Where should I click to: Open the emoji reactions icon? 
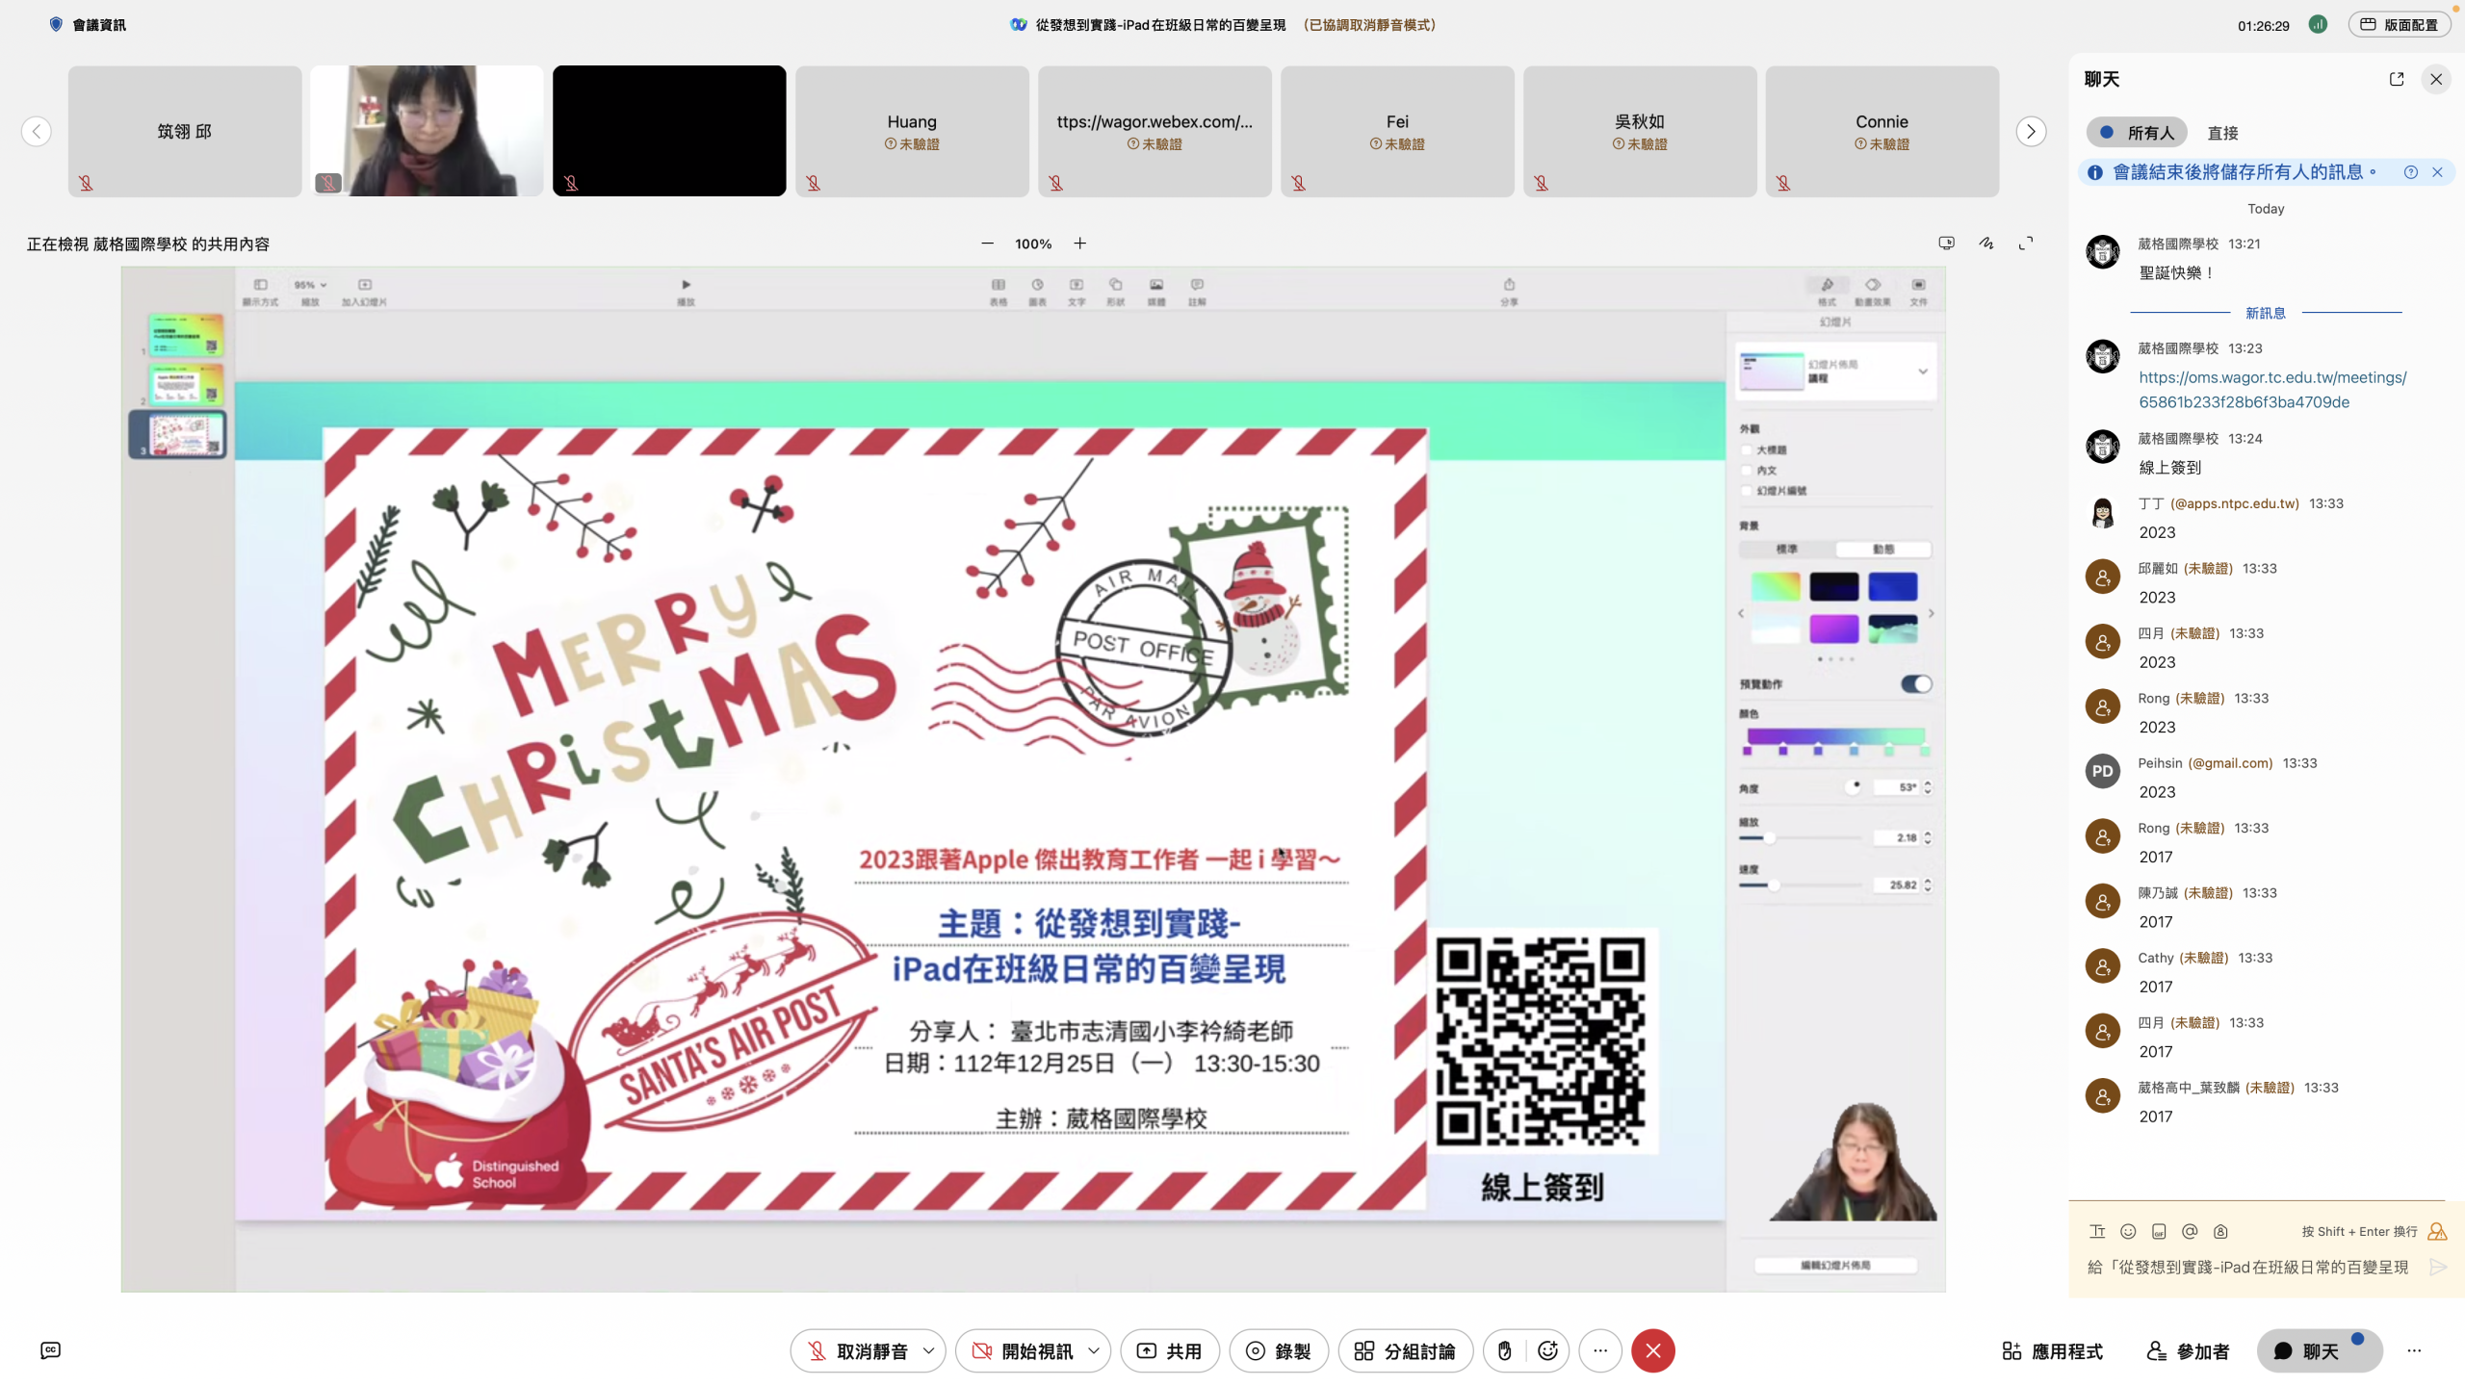click(x=1547, y=1350)
